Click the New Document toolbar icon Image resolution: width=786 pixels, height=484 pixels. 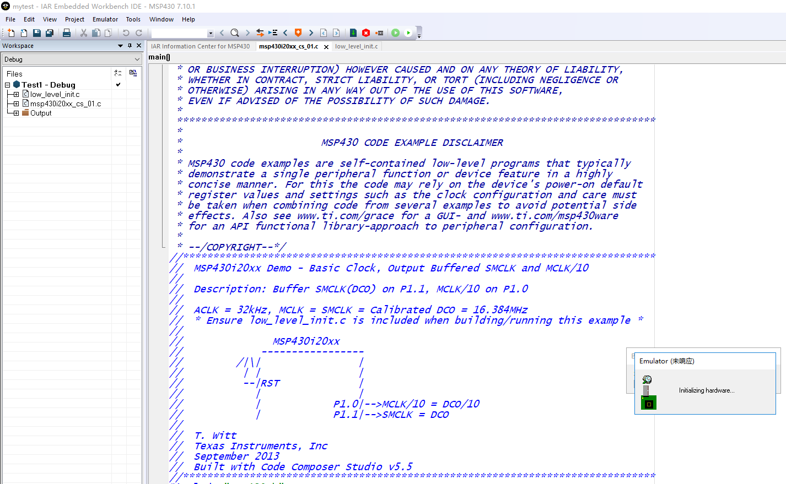(11, 33)
